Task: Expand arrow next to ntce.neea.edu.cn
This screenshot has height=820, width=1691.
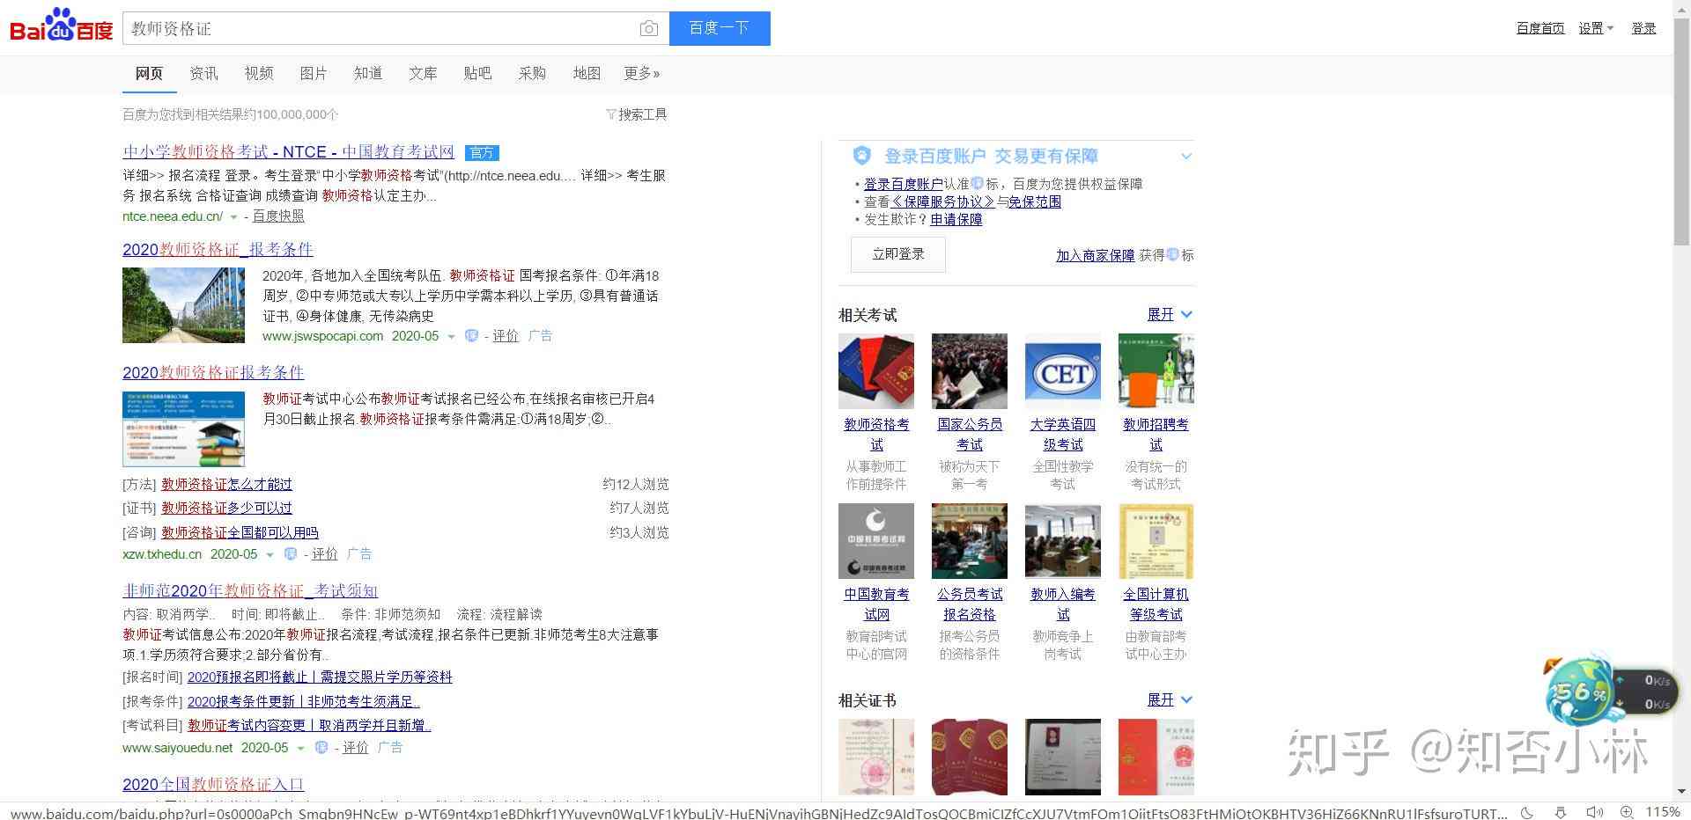Action: click(233, 216)
